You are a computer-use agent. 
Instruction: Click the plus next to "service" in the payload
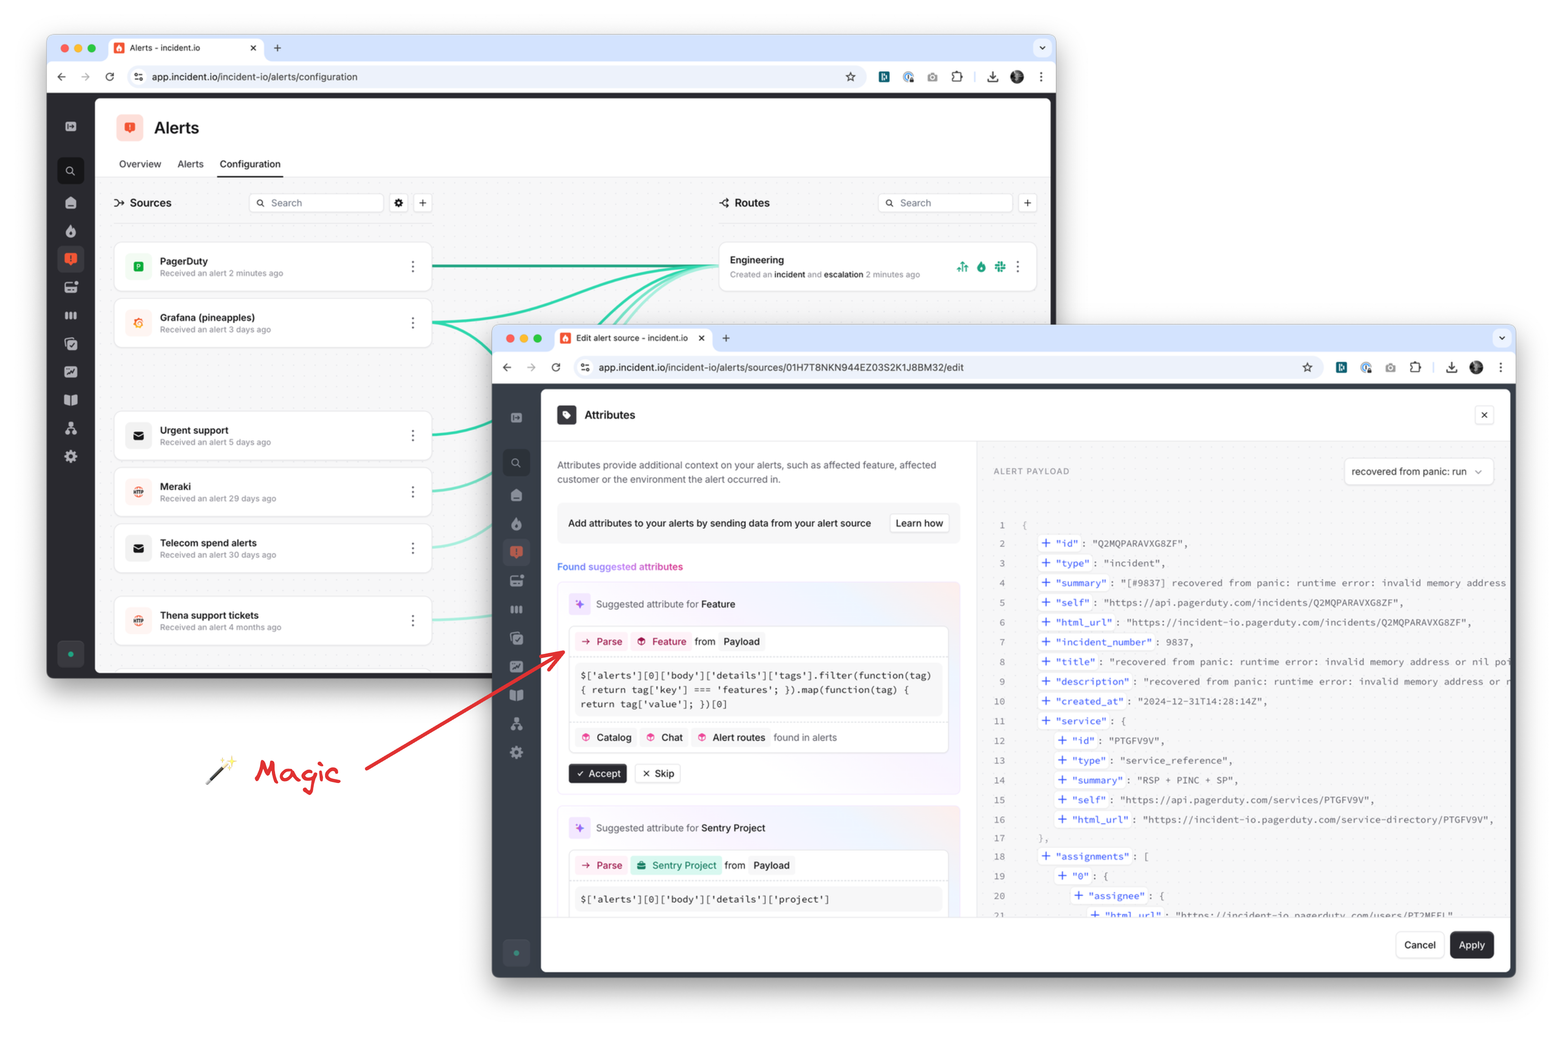click(x=1046, y=721)
